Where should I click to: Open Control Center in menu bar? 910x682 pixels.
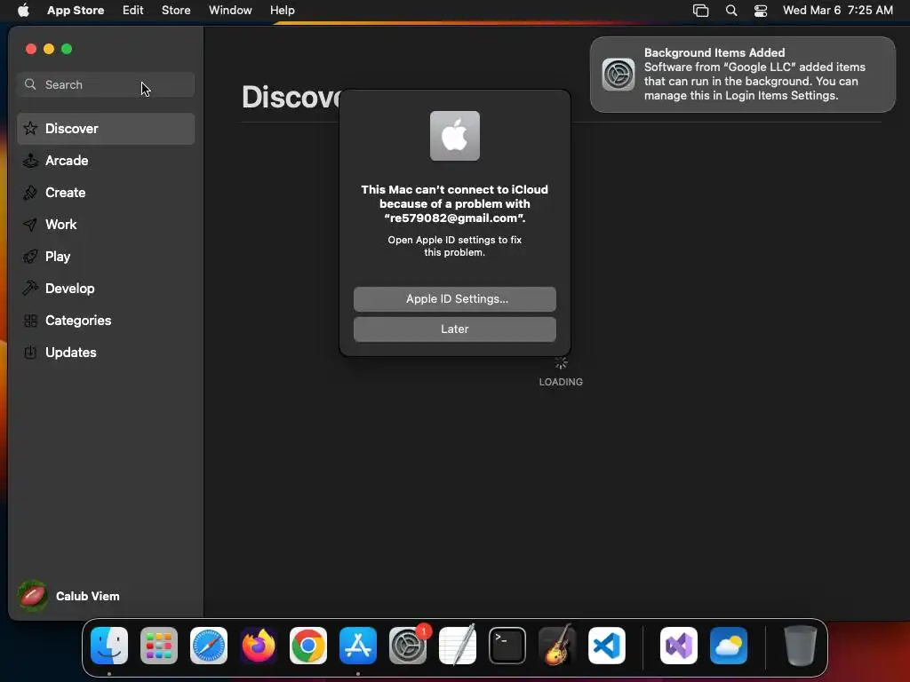(x=761, y=11)
